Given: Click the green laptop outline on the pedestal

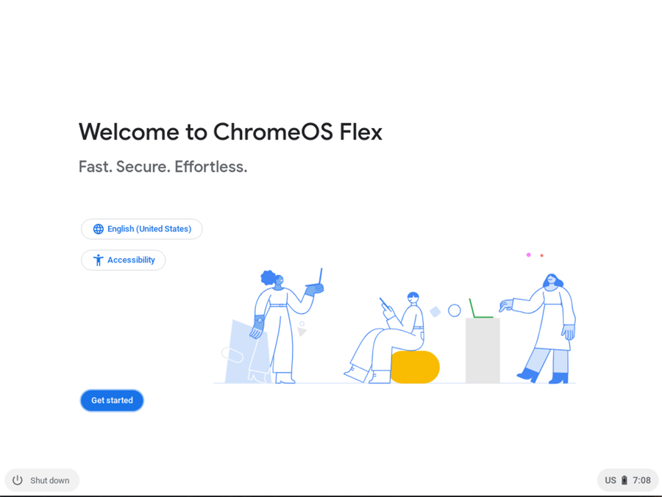Looking at the screenshot, I should tap(480, 310).
